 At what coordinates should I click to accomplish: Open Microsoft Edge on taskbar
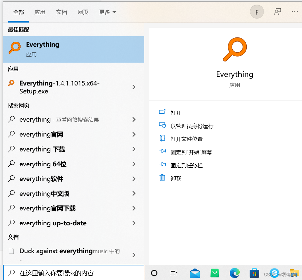tap(235, 273)
